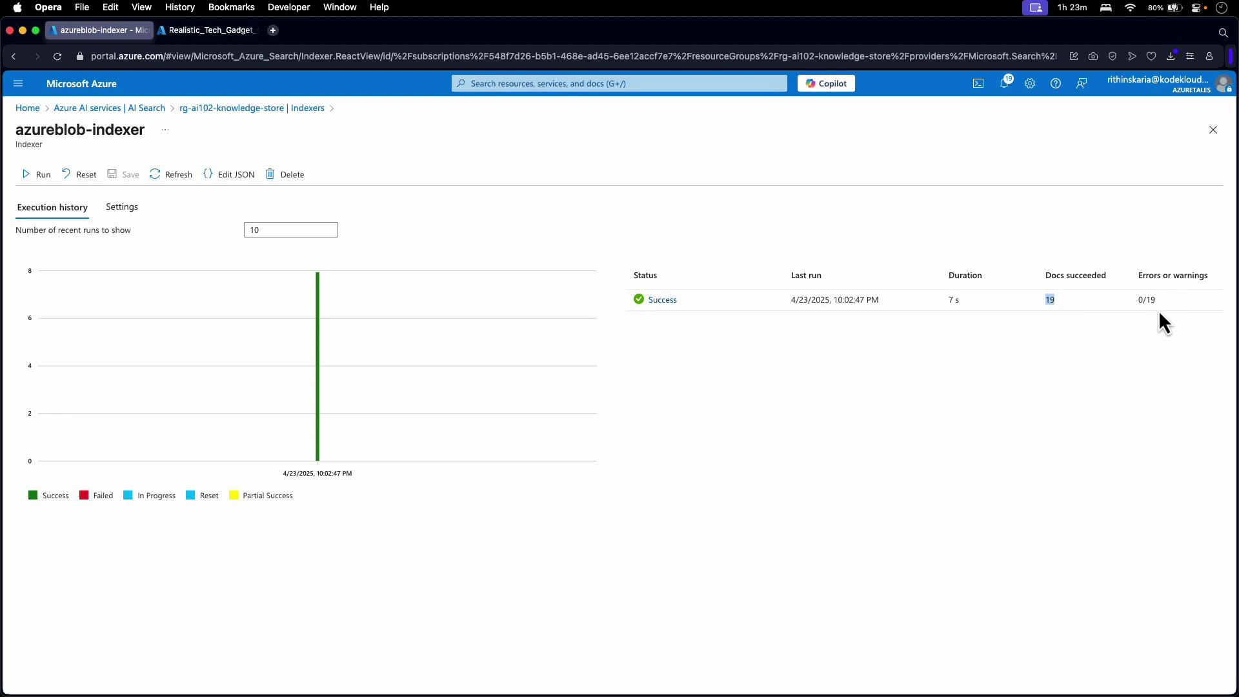The width and height of the screenshot is (1239, 697).
Task: Open the Edit JSON view
Action: [x=228, y=174]
